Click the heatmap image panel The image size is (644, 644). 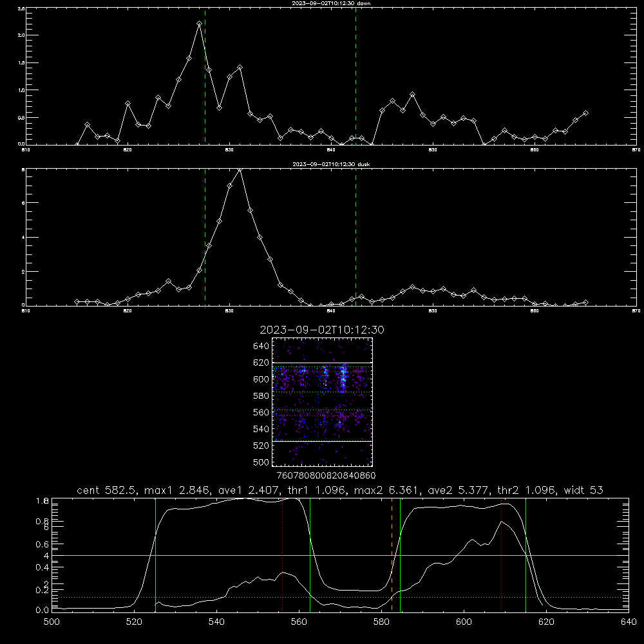tap(322, 402)
